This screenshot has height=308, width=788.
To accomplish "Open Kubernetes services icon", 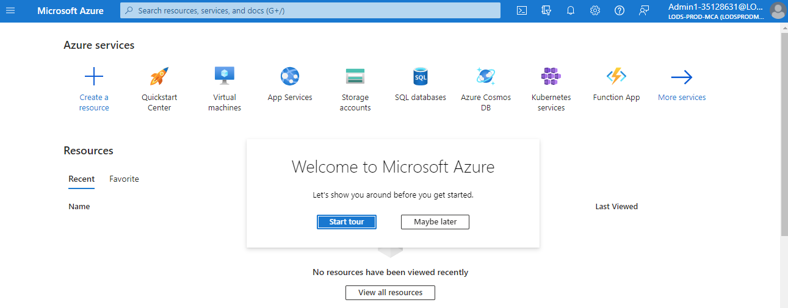I will coord(551,77).
